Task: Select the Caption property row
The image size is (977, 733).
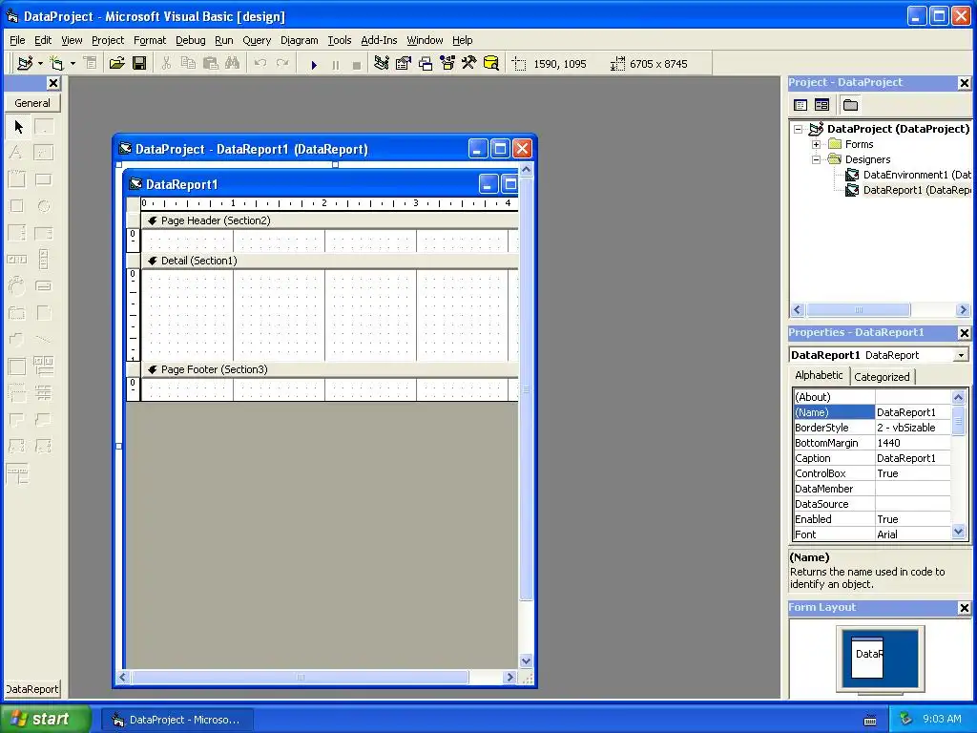Action: pos(872,458)
